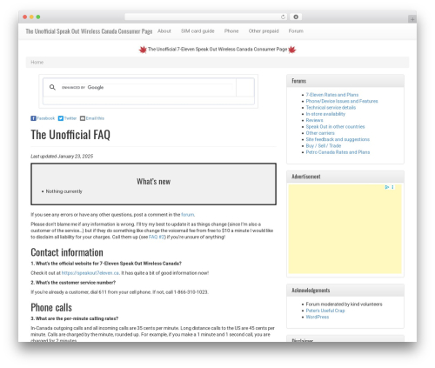Click the Google search submit button

(x=245, y=87)
